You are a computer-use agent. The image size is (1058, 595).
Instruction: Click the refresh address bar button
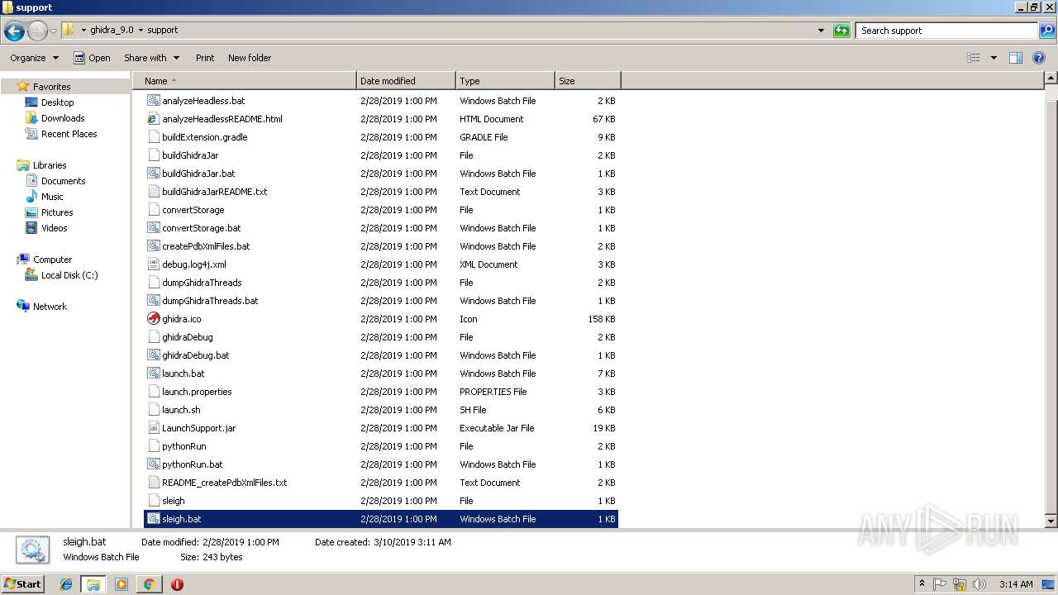tap(841, 31)
